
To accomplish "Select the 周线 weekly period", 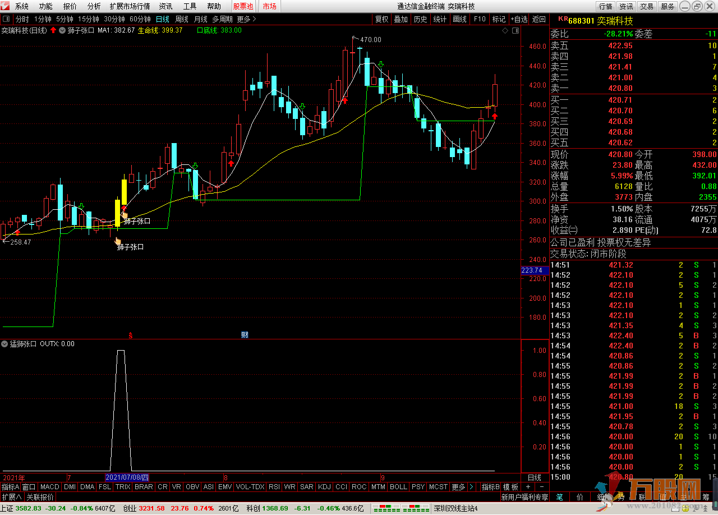I will [x=182, y=19].
